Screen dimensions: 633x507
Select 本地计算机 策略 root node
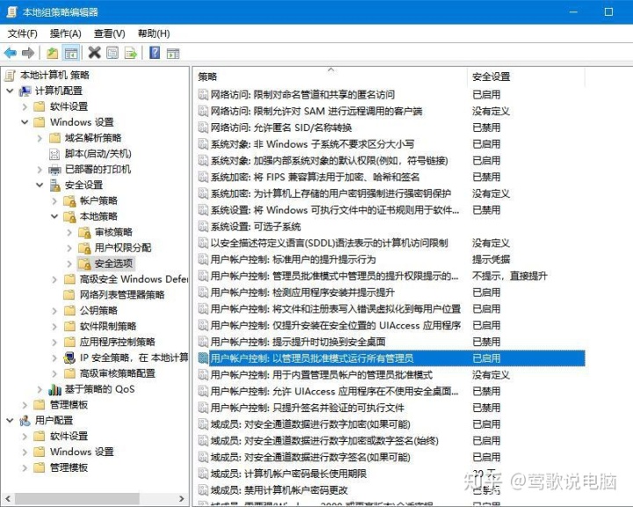[55, 75]
